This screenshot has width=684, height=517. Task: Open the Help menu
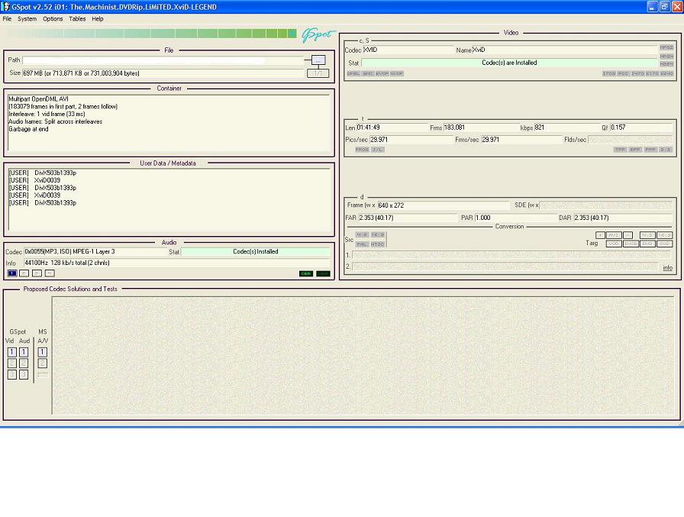[98, 19]
